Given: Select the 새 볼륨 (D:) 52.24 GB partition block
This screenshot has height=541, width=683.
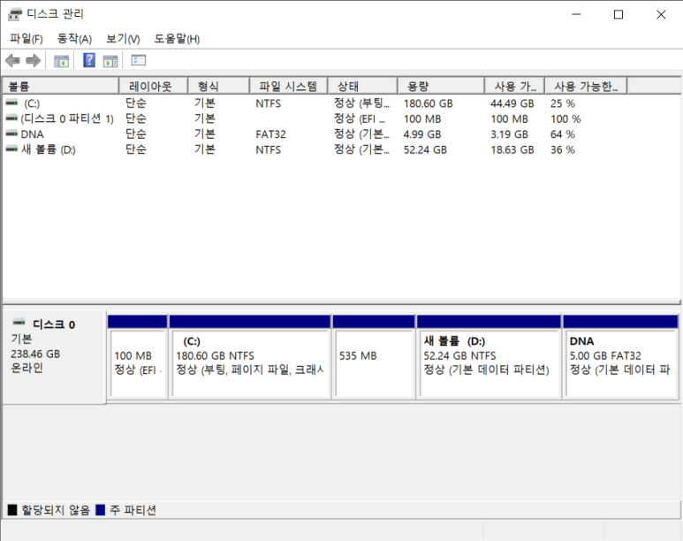Looking at the screenshot, I should tap(489, 357).
